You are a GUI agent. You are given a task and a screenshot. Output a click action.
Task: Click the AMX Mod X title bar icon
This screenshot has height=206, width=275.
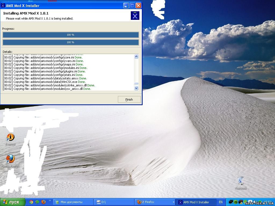(x=3, y=6)
